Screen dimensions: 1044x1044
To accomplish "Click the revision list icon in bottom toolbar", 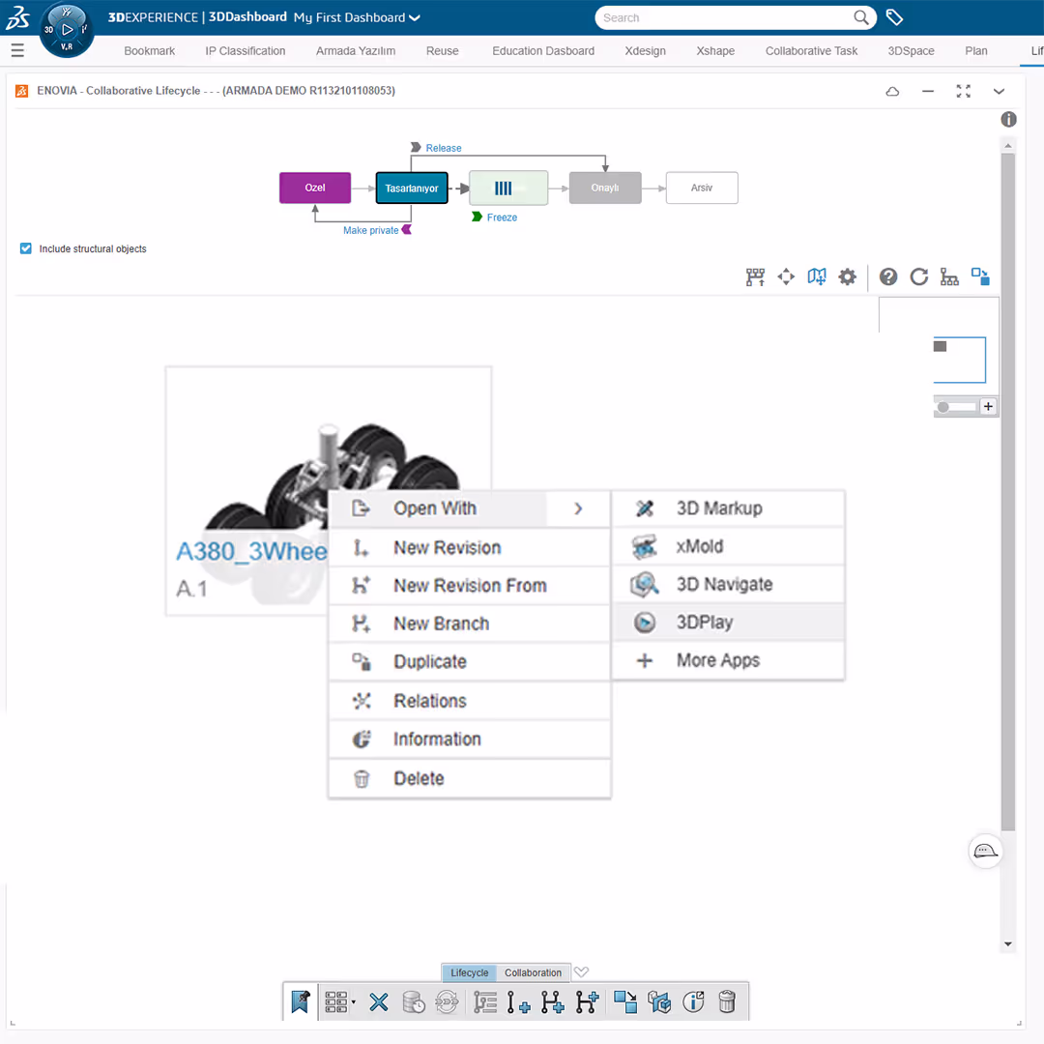I will pos(484,1002).
